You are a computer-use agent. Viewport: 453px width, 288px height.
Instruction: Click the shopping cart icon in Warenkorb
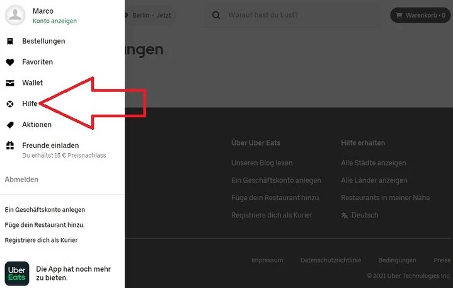(x=399, y=15)
